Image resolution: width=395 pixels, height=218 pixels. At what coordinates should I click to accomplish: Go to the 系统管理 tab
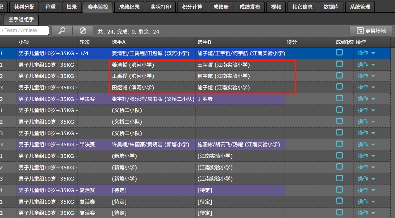tap(360, 7)
